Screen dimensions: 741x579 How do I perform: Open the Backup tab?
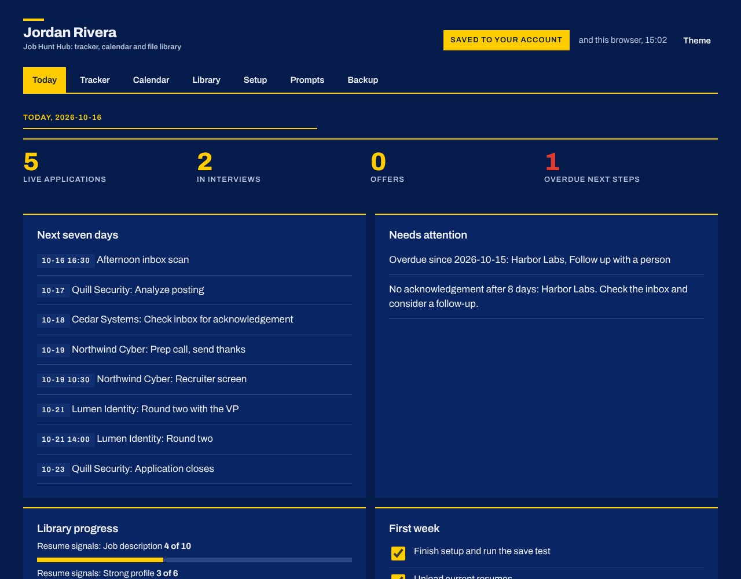pos(363,80)
